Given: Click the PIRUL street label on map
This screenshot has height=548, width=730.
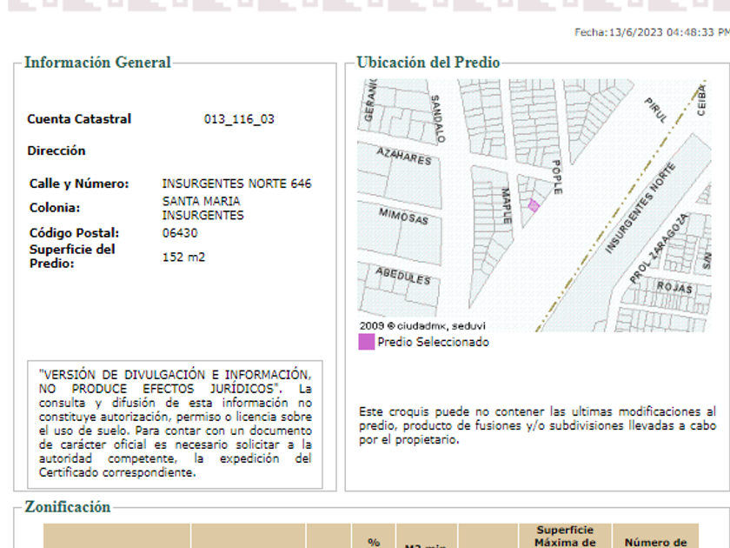Looking at the screenshot, I should (655, 110).
